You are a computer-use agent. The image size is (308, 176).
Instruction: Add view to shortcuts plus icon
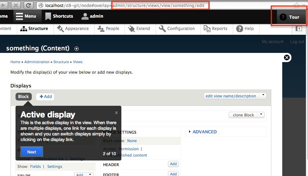point(77,49)
